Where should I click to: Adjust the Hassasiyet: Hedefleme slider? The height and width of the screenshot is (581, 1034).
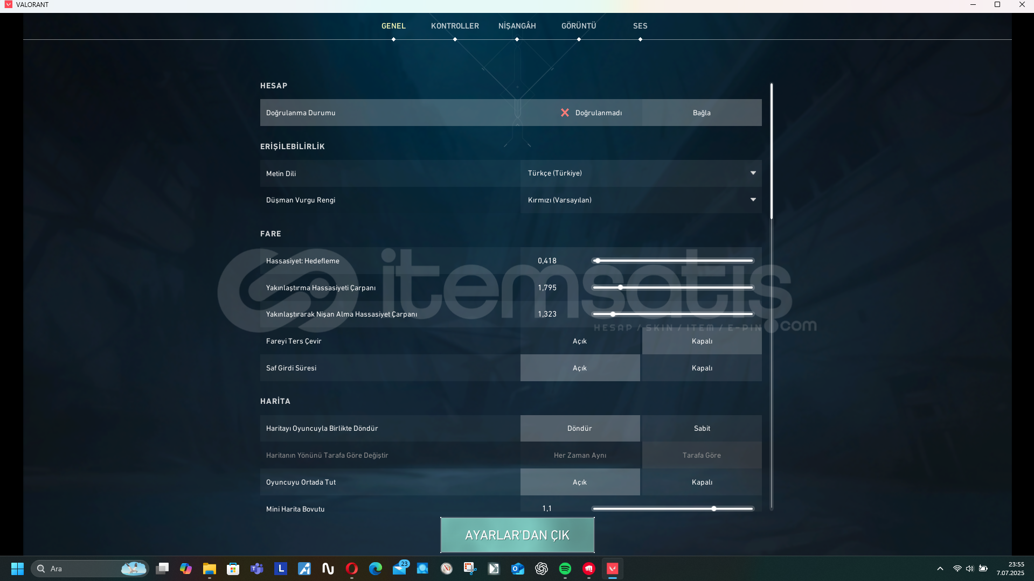point(672,261)
